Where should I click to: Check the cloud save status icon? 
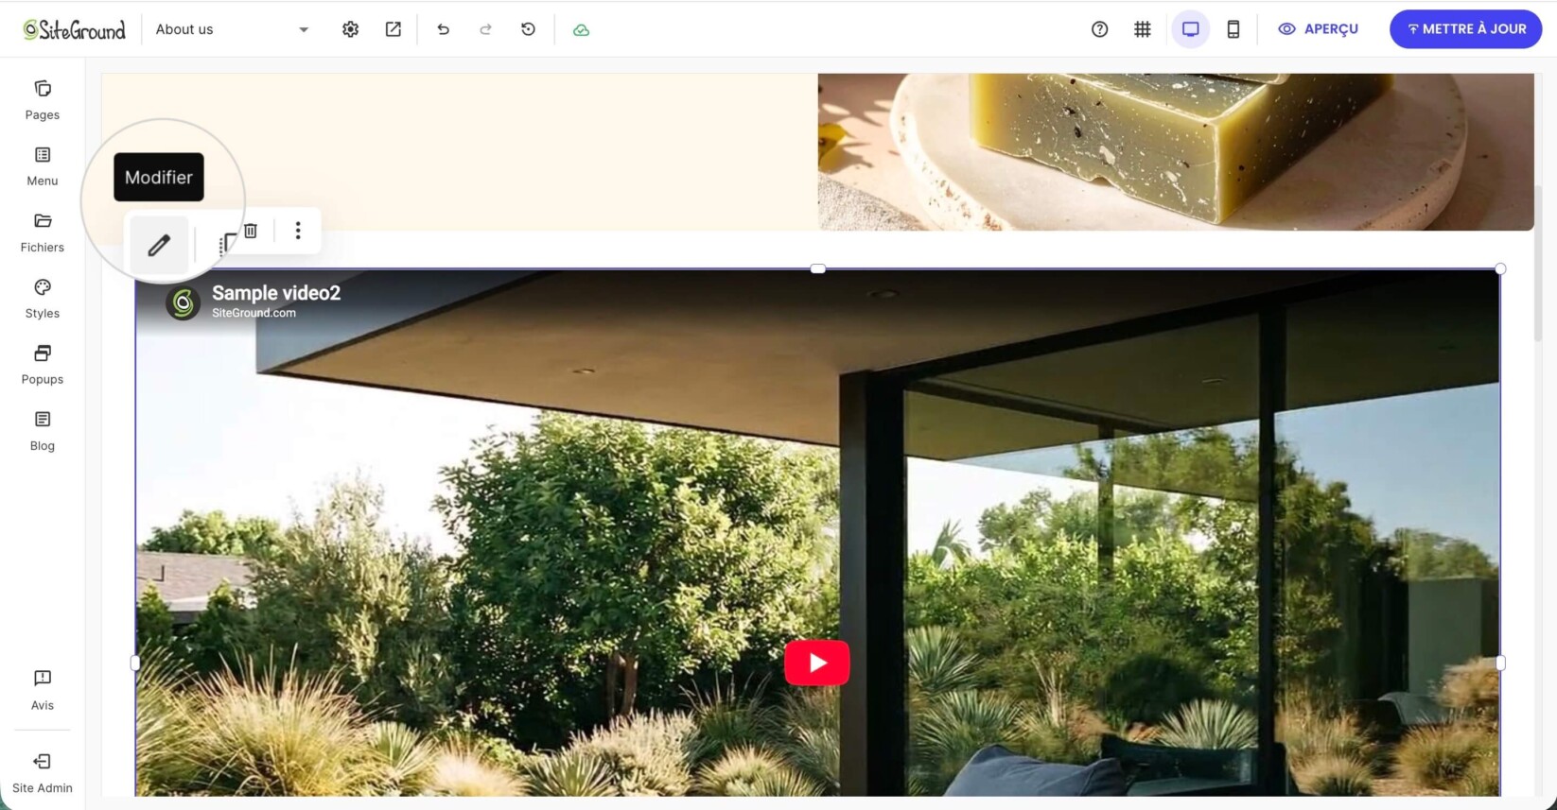click(581, 29)
